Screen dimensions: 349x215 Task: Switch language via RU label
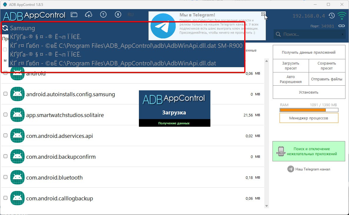coord(130,15)
